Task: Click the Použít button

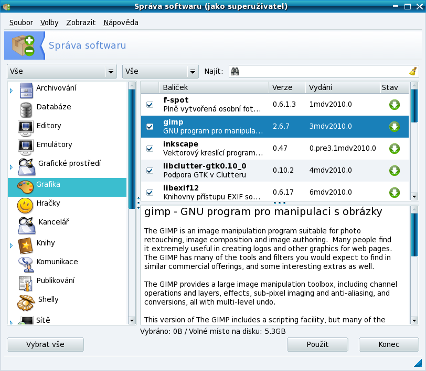Action: [317, 344]
